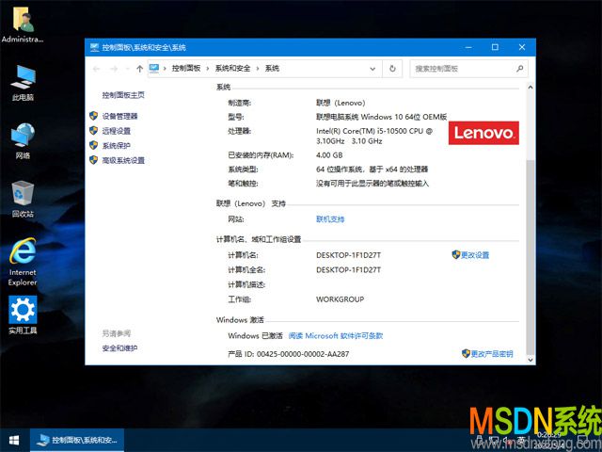This screenshot has height=452, width=602.
Task: Click the refresh button in address bar
Action: coord(392,69)
